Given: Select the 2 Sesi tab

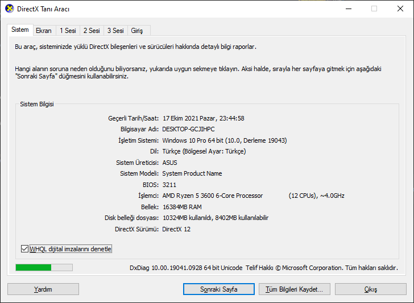Looking at the screenshot, I should [92, 31].
